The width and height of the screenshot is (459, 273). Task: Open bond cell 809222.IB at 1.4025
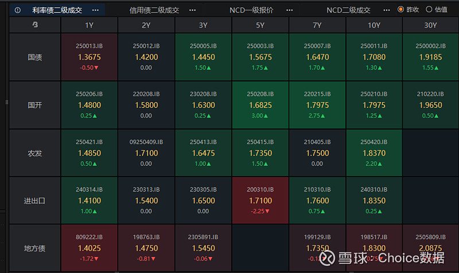coord(90,248)
